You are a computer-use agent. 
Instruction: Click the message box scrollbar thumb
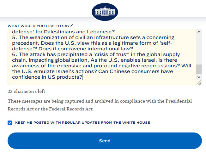pyautogui.click(x=199, y=69)
